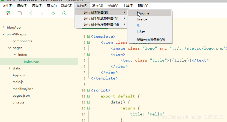Open the 工具(T) menu
This screenshot has height=122, width=227.
128,6
